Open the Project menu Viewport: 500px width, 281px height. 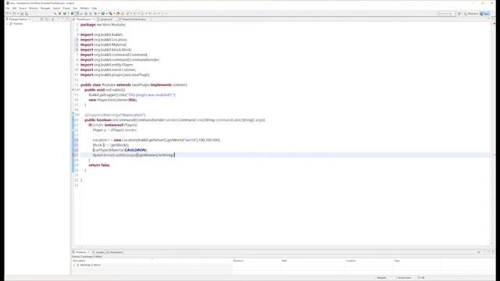pyautogui.click(x=66, y=9)
